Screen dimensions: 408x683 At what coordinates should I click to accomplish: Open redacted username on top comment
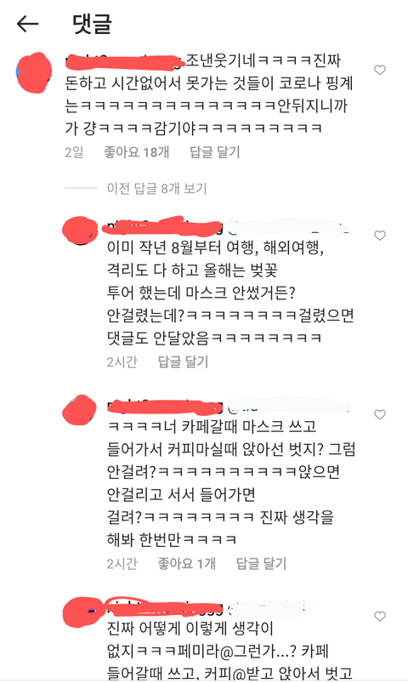(126, 62)
